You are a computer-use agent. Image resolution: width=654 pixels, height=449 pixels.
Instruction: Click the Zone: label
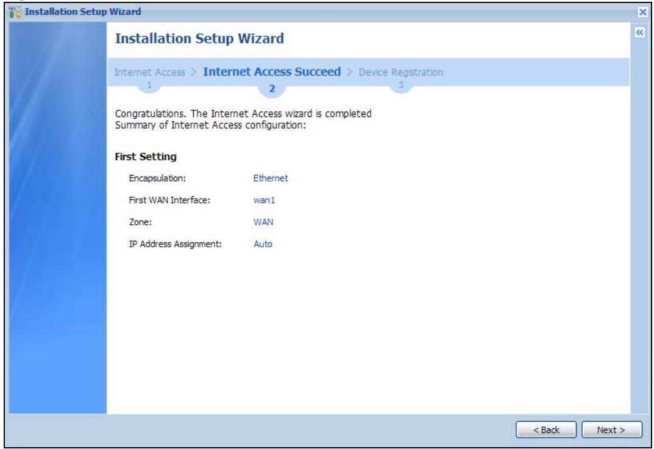click(x=140, y=222)
